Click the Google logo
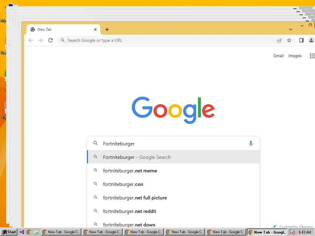The height and width of the screenshot is (236, 315). (x=173, y=110)
